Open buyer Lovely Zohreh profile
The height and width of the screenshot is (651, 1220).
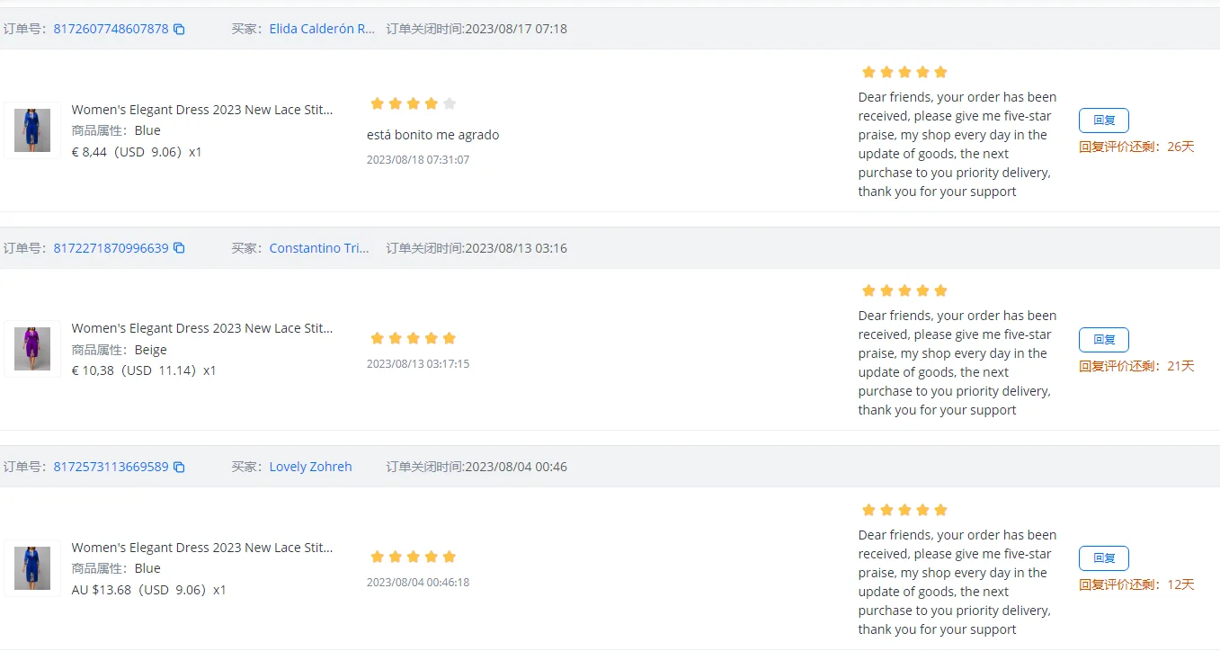(310, 467)
